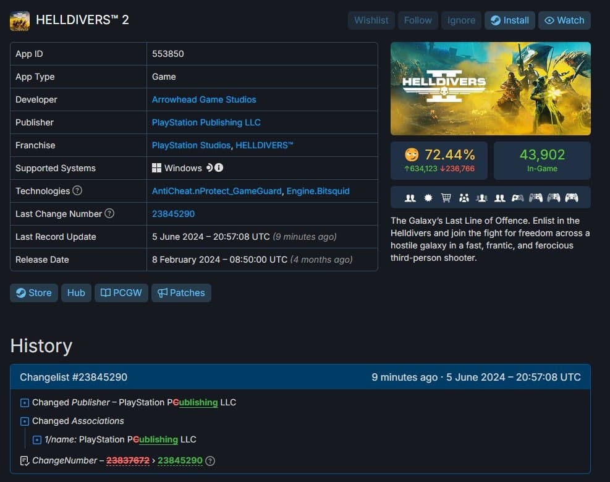Screen dimensions: 610x482
Task: Click the middle plain gamepad category icon
Action: point(553,198)
